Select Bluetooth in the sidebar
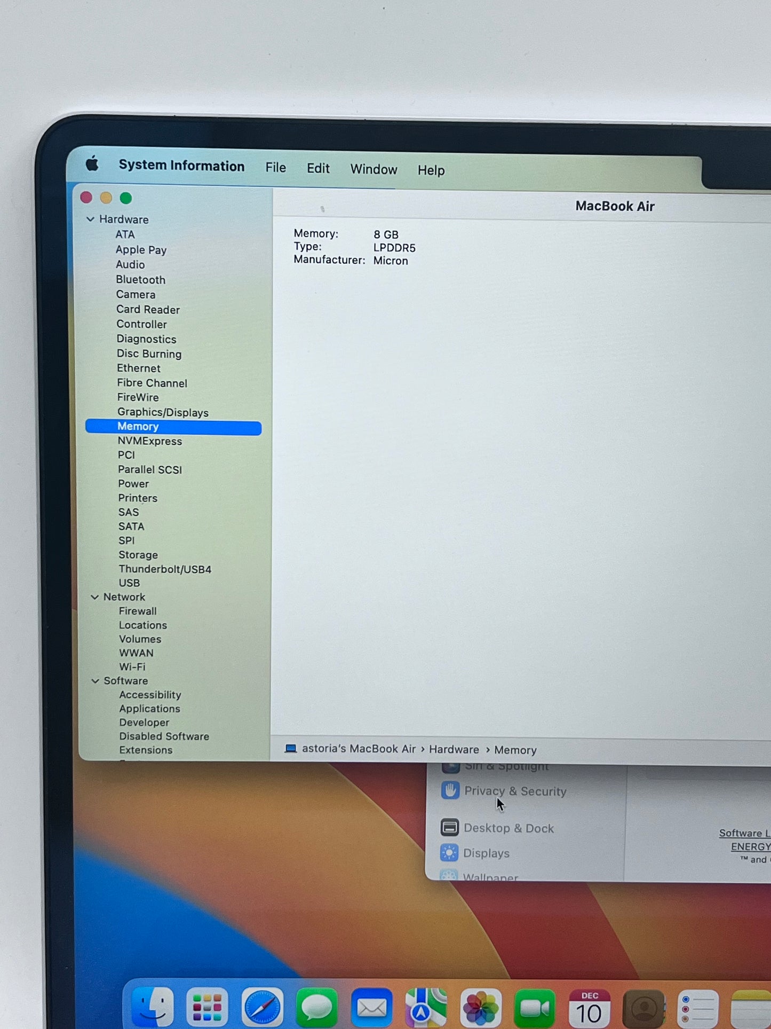 pos(141,280)
